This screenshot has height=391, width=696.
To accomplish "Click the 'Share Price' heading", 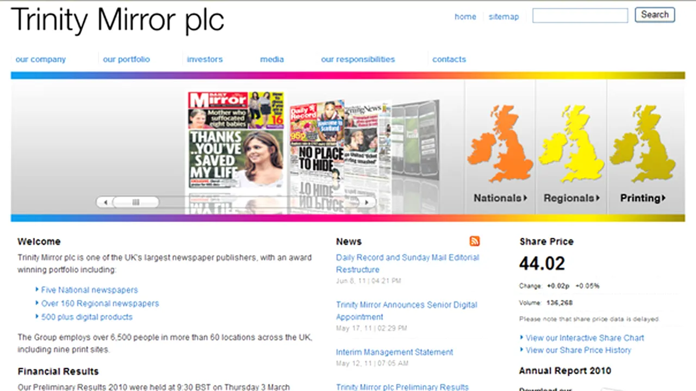I will click(546, 242).
